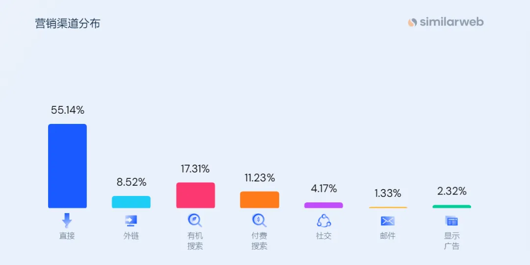Click the Referrals link icon
This screenshot has height=265, width=530.
(131, 220)
